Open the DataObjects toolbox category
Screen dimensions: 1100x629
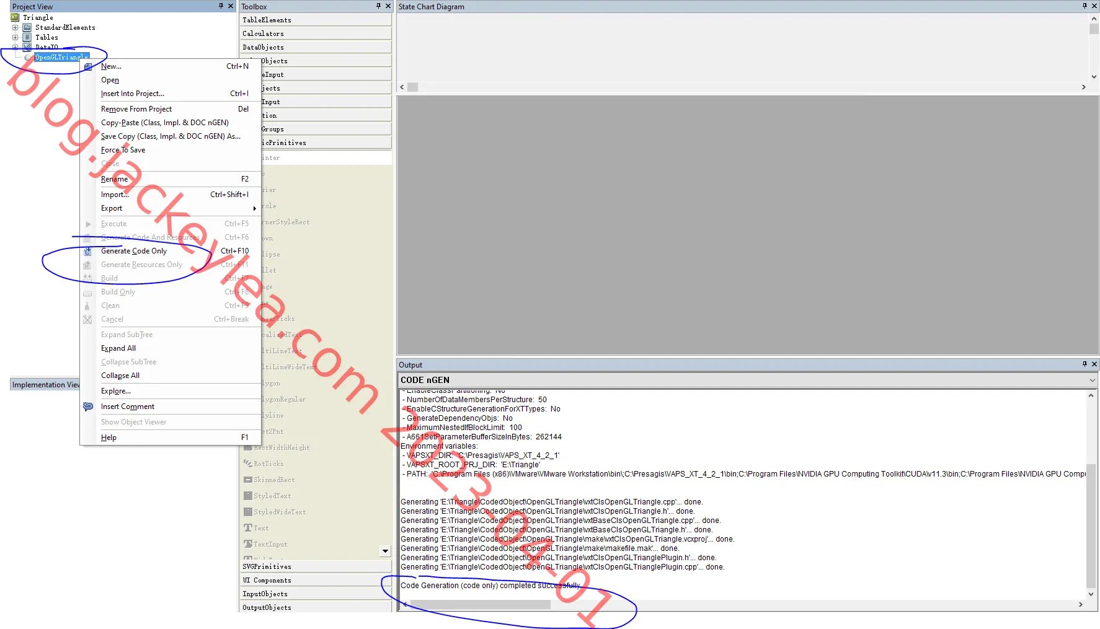tap(316, 47)
